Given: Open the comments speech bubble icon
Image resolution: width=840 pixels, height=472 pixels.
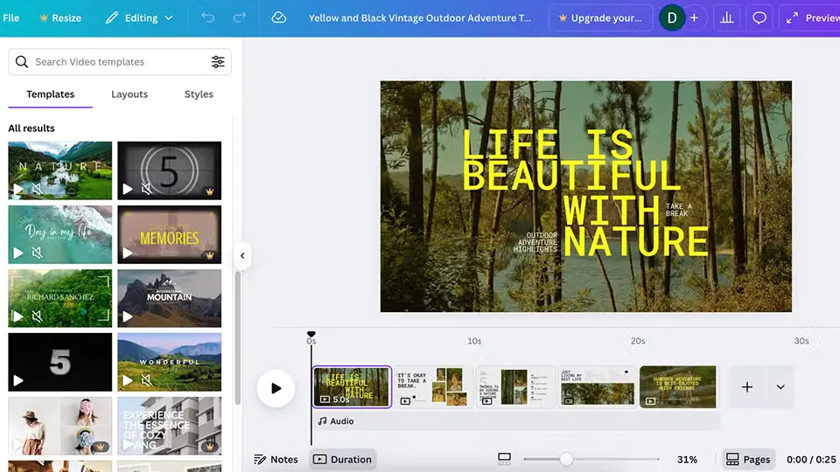Looking at the screenshot, I should pyautogui.click(x=759, y=17).
